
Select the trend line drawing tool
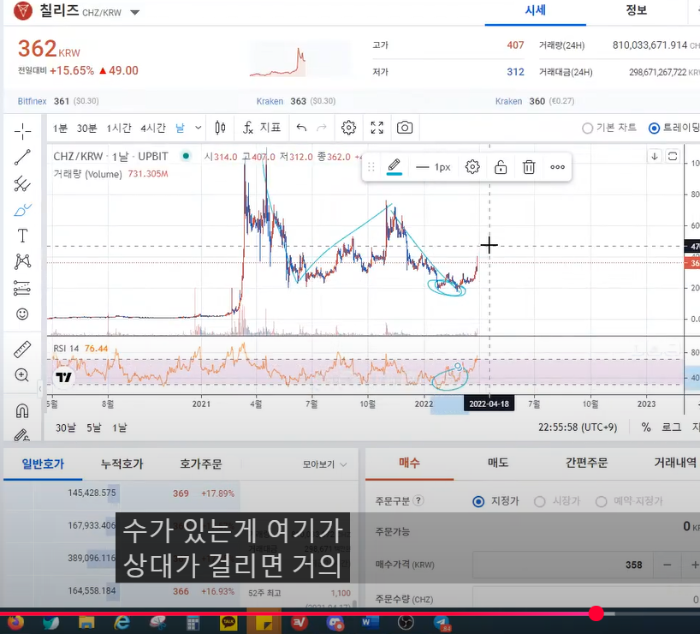tap(22, 158)
